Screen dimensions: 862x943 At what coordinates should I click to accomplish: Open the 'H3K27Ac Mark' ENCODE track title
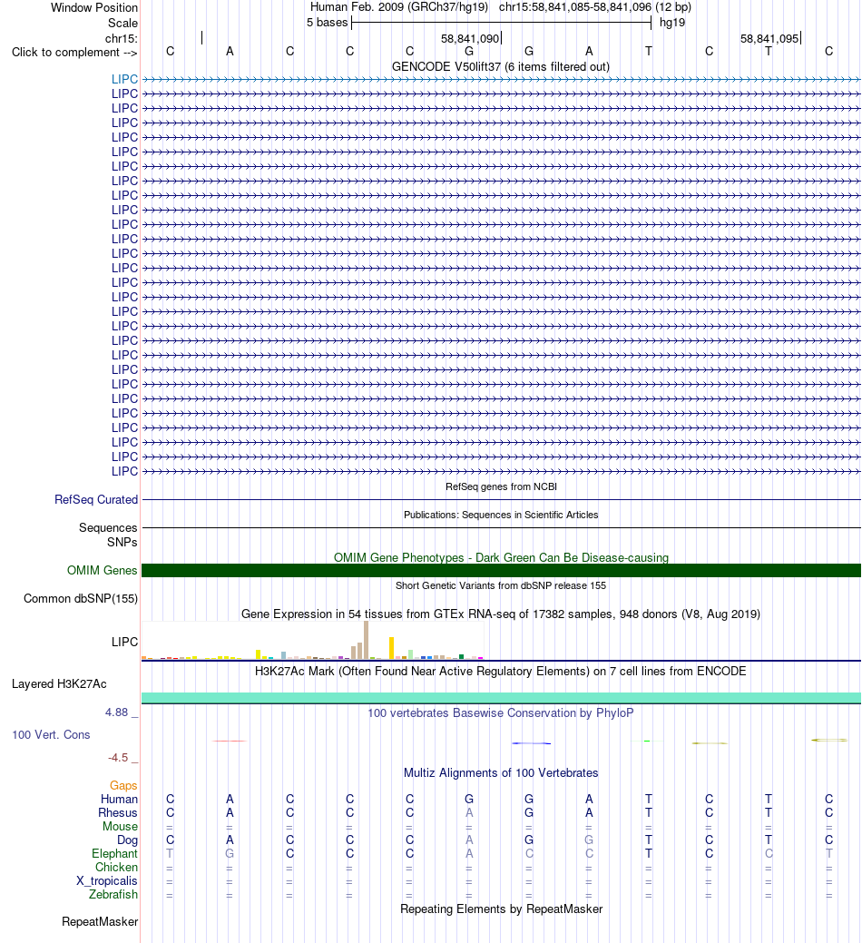coord(501,671)
